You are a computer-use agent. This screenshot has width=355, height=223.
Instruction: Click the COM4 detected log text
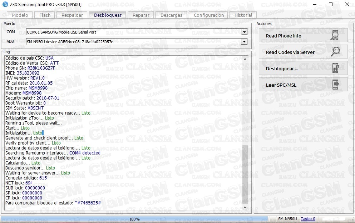pyautogui.click(x=85, y=153)
